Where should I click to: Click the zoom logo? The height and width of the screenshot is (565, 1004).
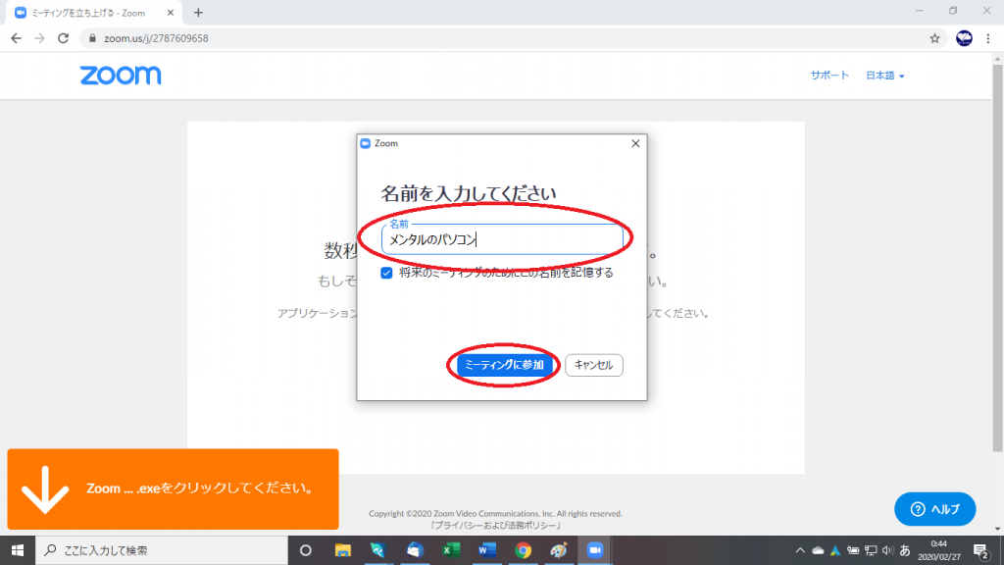pos(121,76)
